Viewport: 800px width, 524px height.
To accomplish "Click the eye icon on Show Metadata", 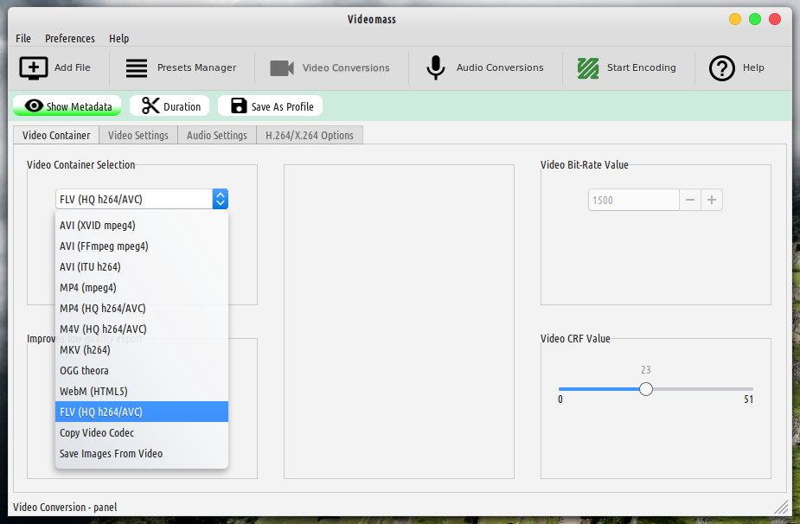I will tap(34, 105).
